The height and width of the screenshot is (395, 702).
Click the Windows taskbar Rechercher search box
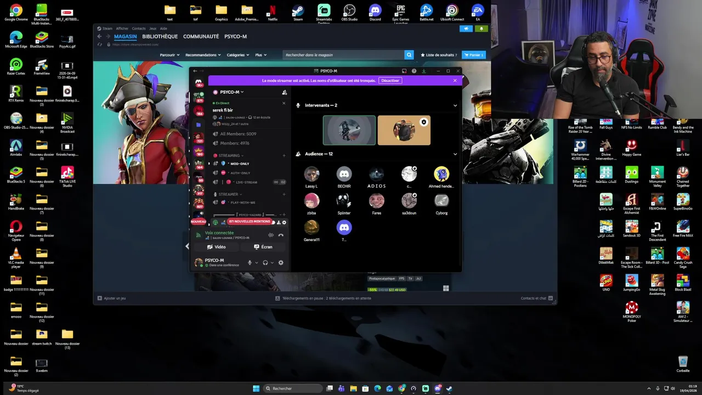coord(293,388)
